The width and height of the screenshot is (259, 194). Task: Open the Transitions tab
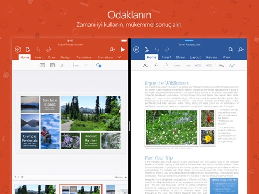84,57
